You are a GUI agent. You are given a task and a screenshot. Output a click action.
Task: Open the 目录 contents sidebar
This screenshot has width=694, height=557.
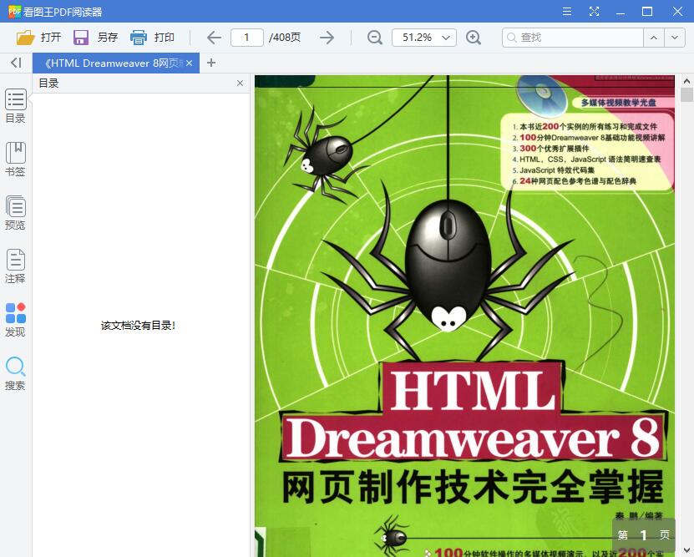16,106
